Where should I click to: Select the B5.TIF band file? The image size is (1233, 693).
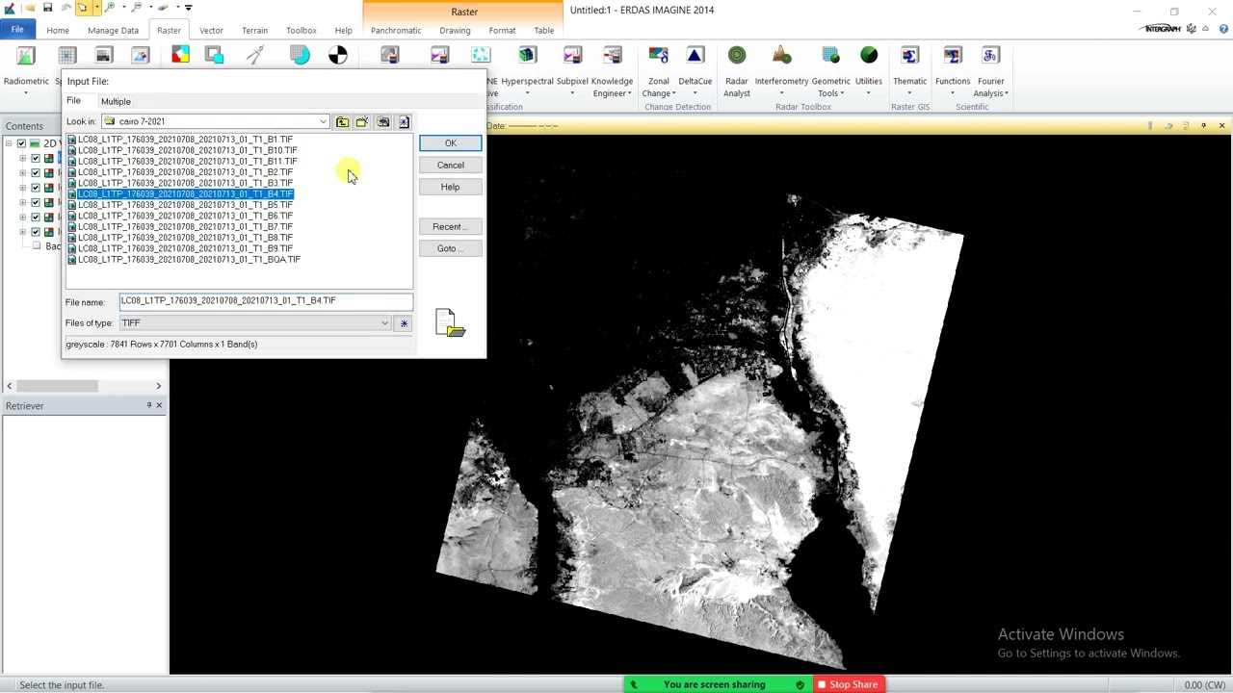click(185, 205)
